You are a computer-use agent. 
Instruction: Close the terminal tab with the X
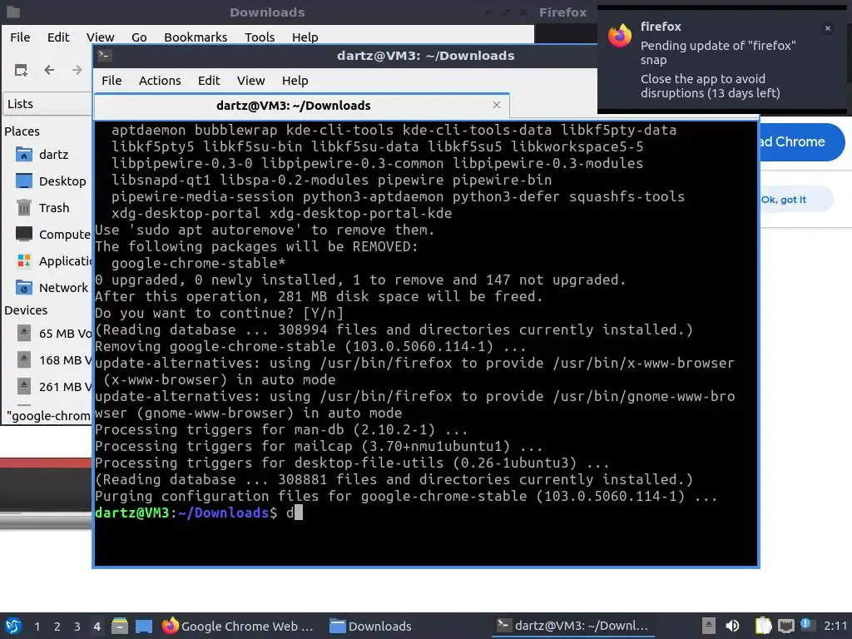(496, 105)
